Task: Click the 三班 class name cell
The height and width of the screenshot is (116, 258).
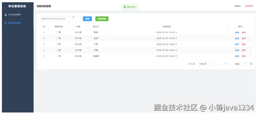Action: 59,44
